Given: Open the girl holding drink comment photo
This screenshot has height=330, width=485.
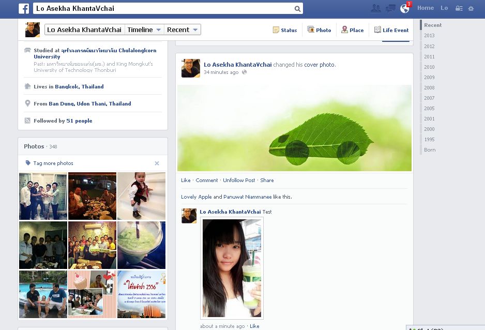Looking at the screenshot, I should (232, 268).
